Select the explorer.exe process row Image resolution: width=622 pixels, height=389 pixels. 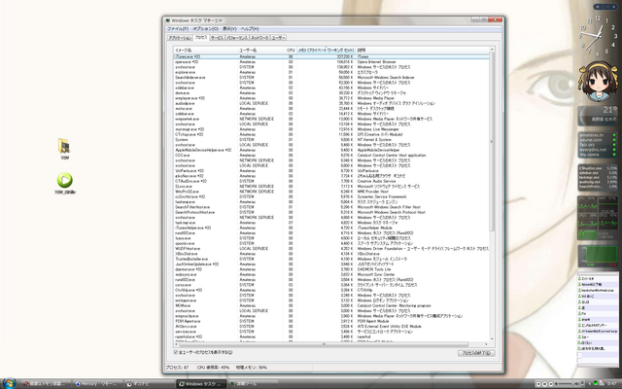coord(331,72)
